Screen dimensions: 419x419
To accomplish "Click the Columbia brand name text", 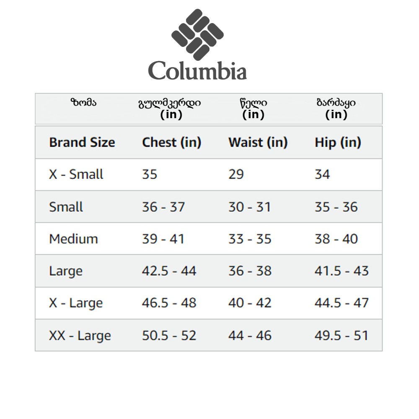I will tap(197, 70).
